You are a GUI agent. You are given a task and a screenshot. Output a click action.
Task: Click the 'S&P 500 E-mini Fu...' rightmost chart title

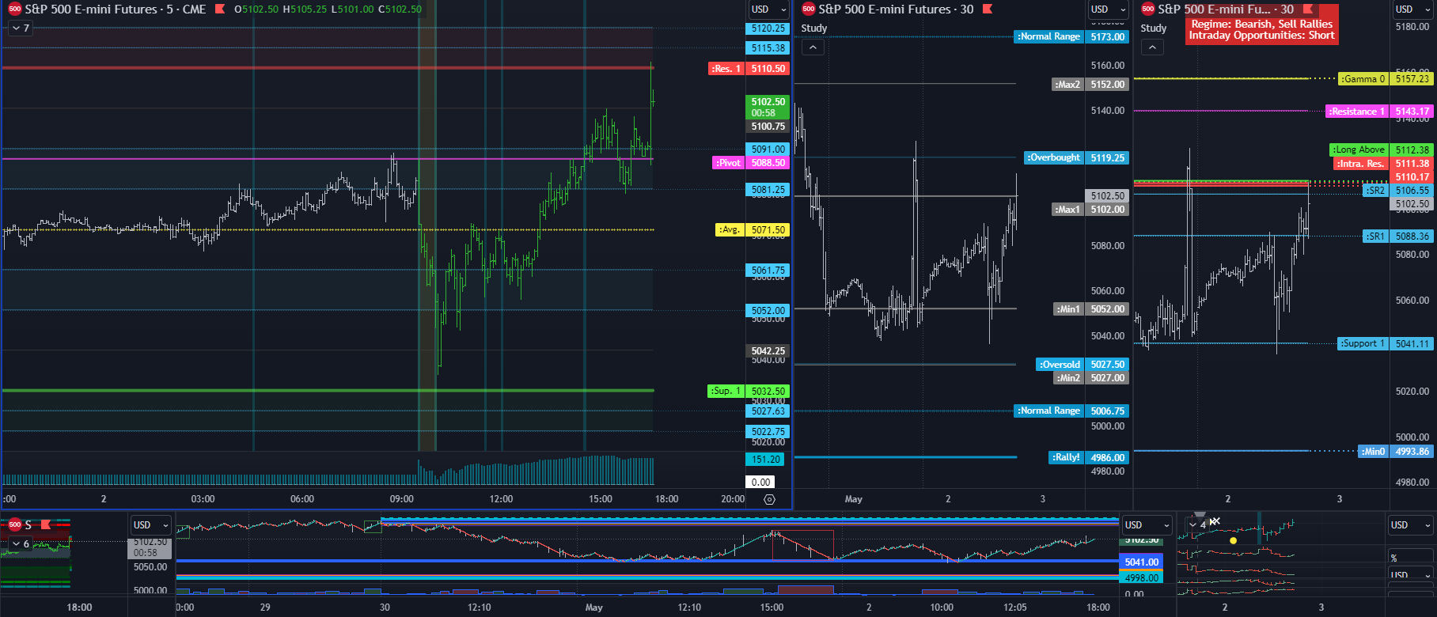tap(1226, 9)
